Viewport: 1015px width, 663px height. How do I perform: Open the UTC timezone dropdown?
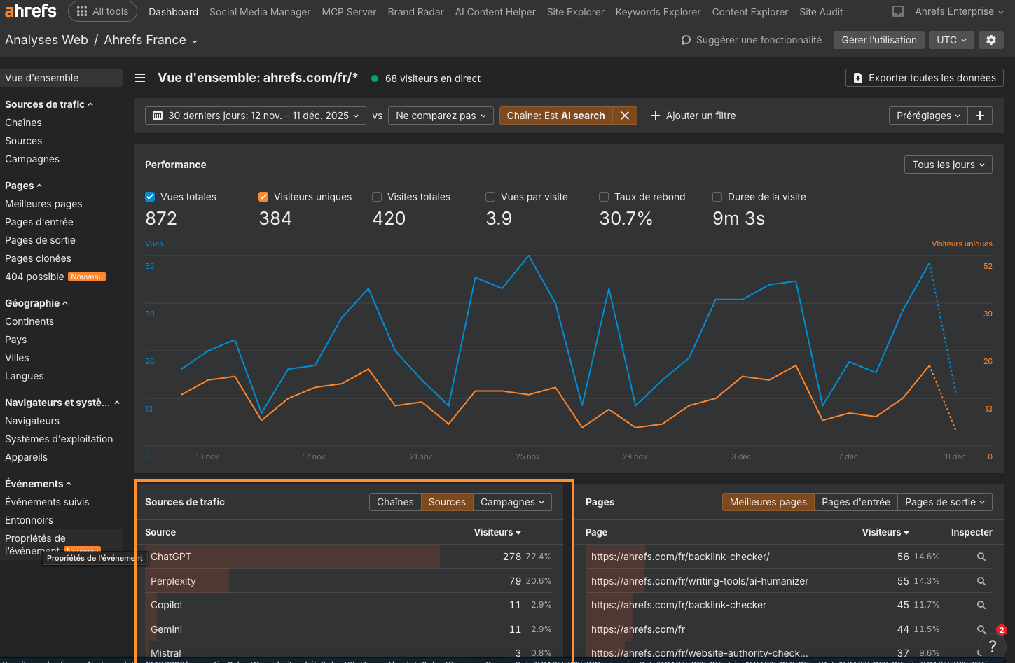click(x=951, y=40)
